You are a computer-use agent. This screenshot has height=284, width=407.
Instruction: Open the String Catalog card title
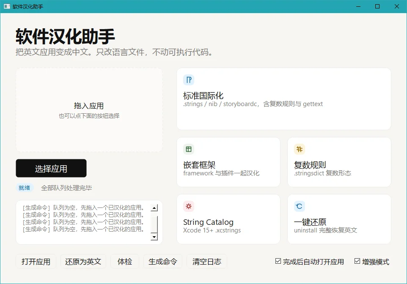coord(208,222)
